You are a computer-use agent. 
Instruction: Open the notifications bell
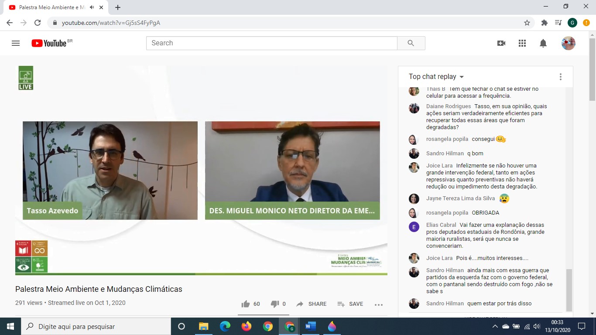[543, 43]
